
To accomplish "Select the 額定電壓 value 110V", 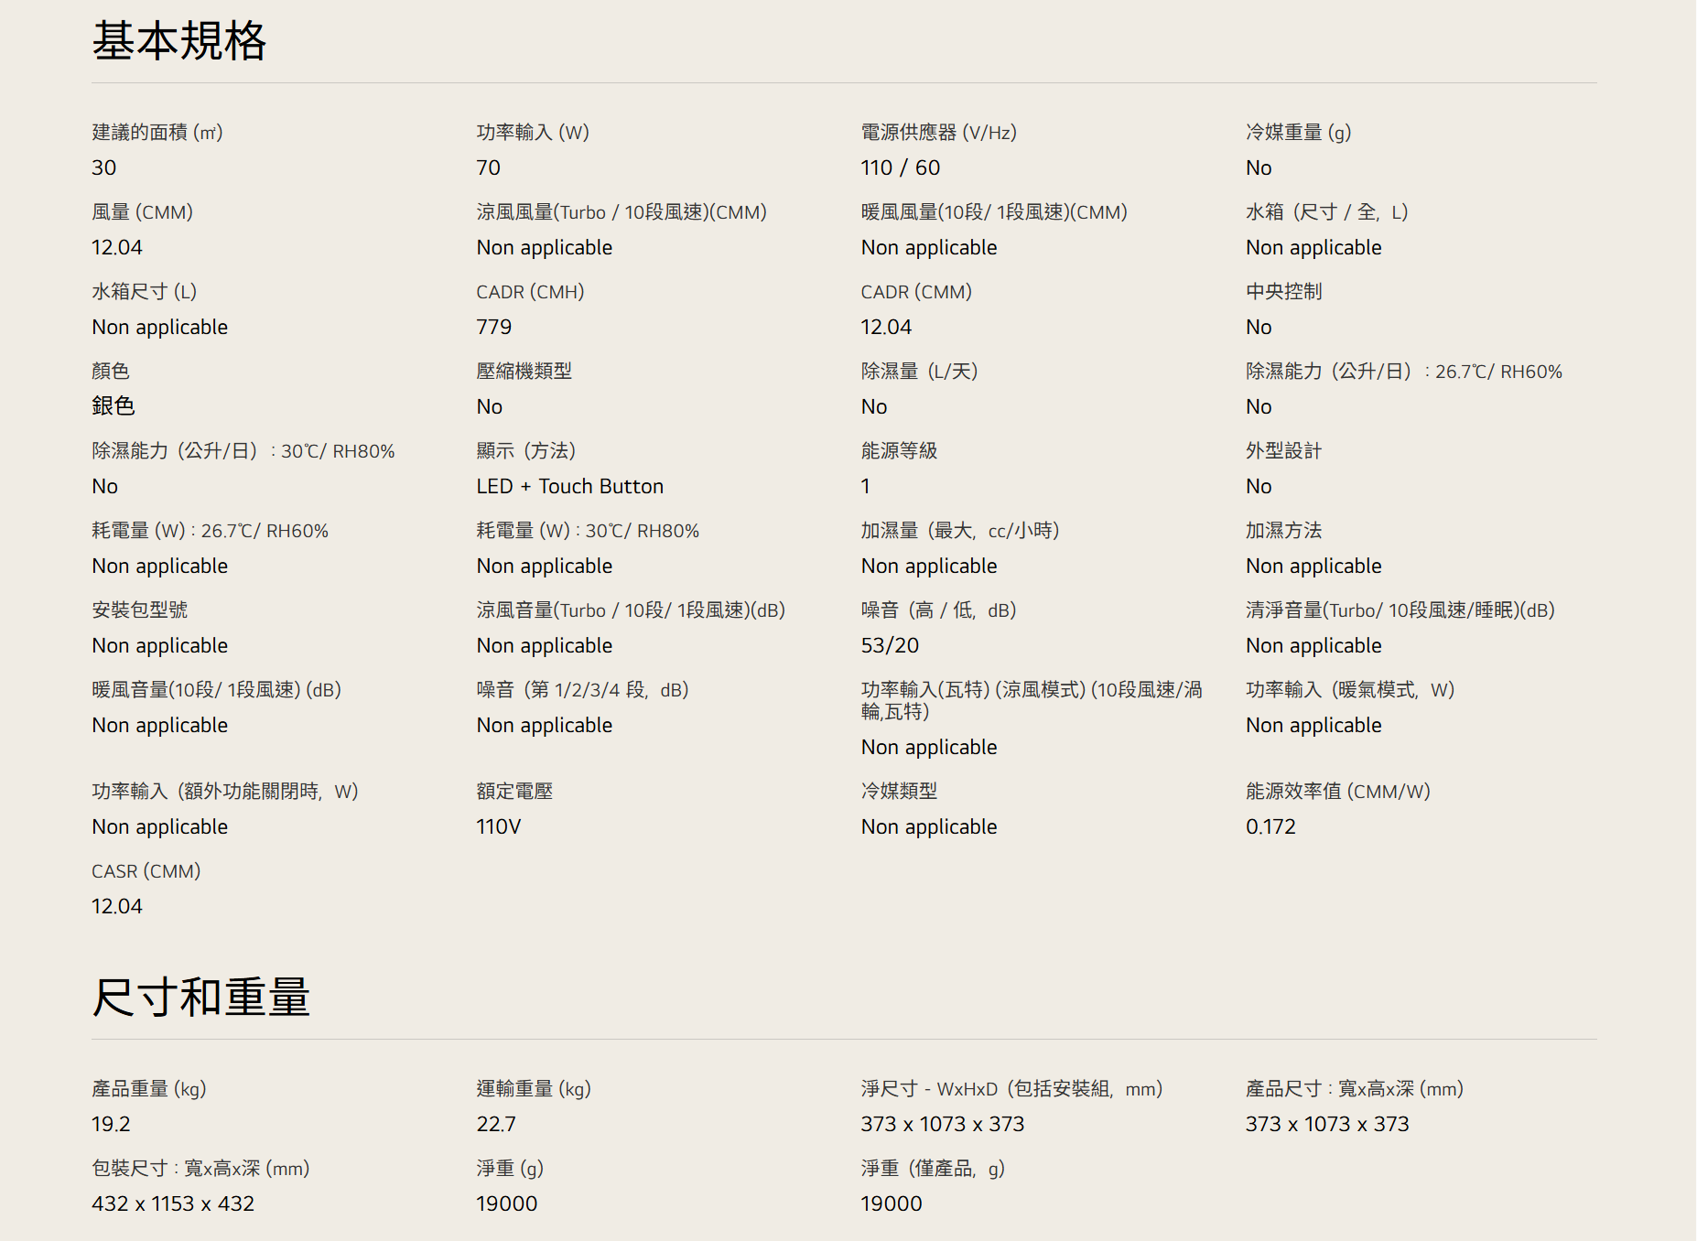I will (498, 827).
